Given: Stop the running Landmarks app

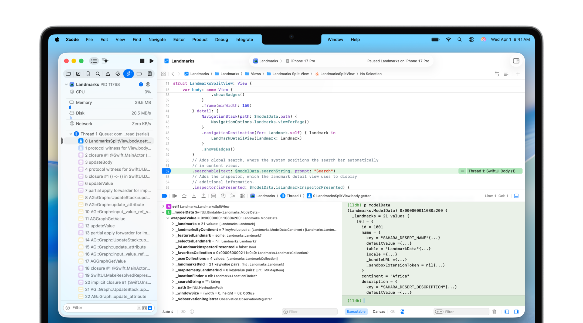Looking at the screenshot, I should point(142,61).
